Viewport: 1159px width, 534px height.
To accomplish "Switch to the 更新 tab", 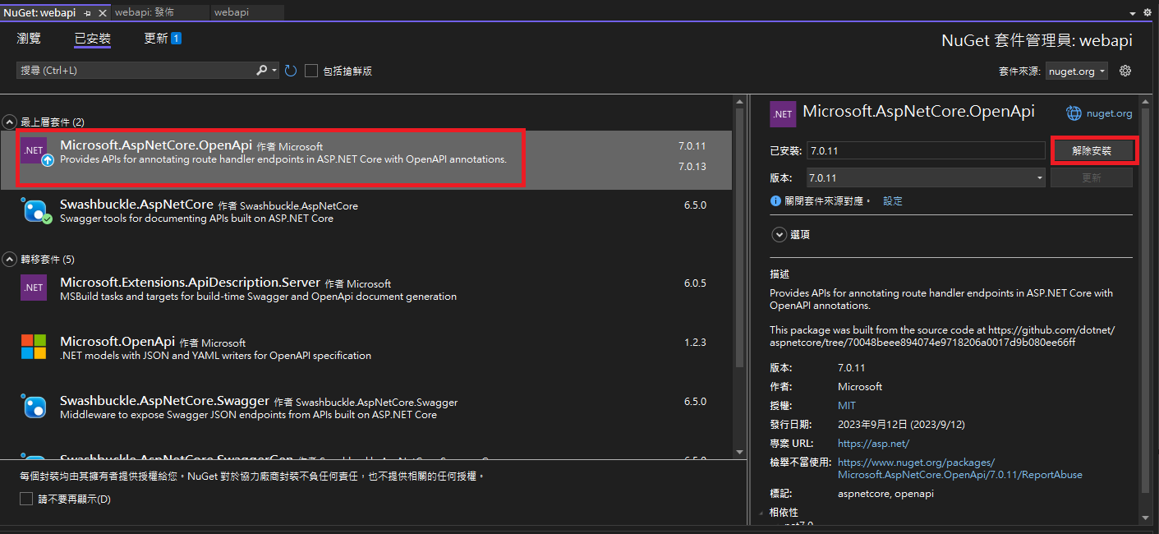I will coord(156,39).
